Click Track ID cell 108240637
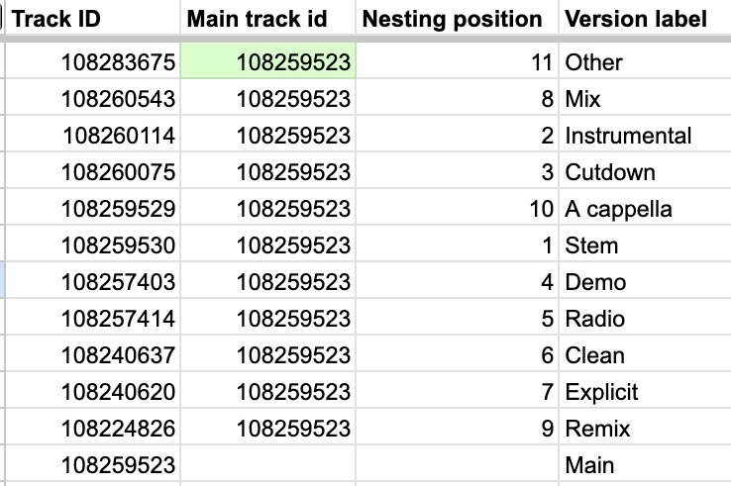This screenshot has width=731, height=486. tap(93, 353)
